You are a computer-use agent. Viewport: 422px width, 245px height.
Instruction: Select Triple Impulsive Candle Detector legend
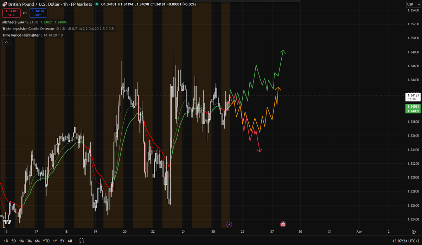coord(28,28)
